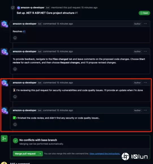Expand the Merge pull request dropdown arrow
The width and height of the screenshot is (153, 164).
coord(40,154)
